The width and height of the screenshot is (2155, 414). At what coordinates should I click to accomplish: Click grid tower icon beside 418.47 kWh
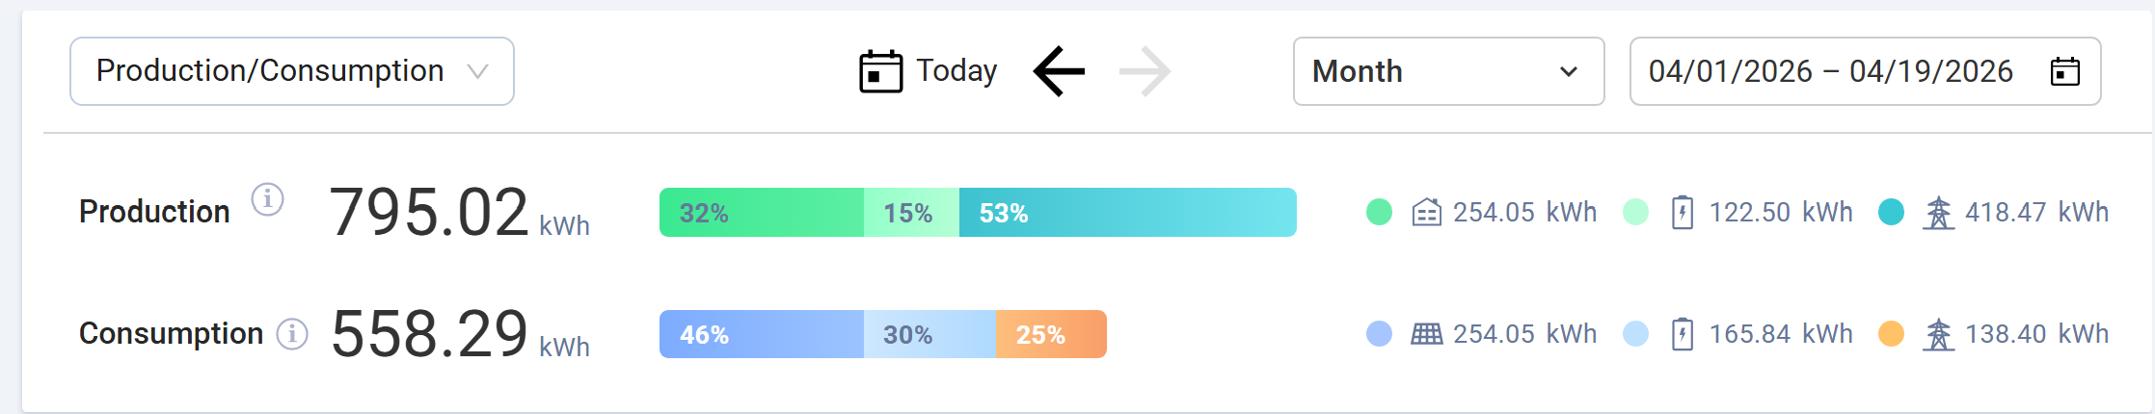click(1938, 212)
